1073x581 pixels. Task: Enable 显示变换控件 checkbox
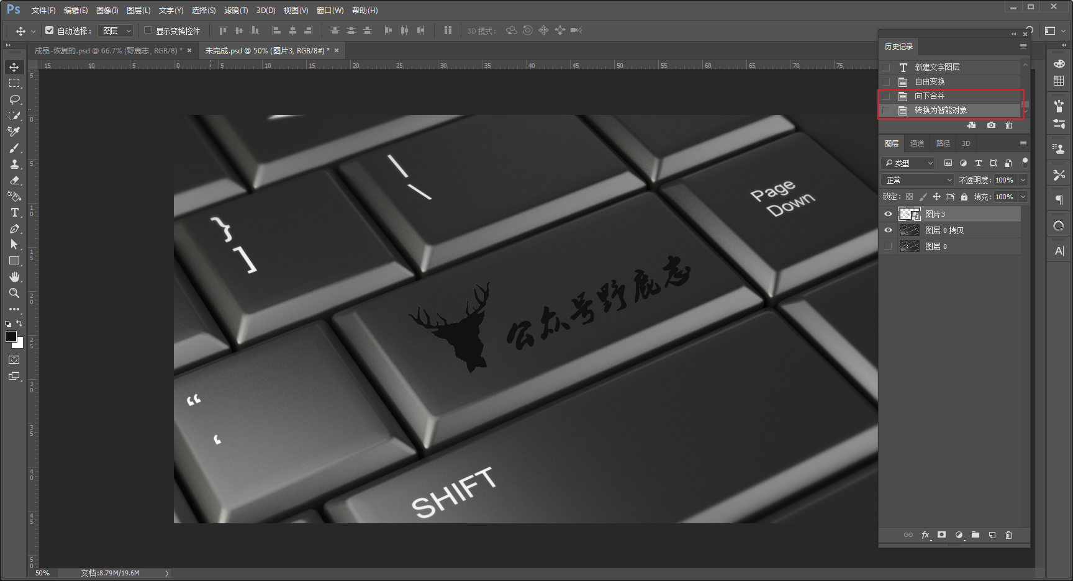148,30
